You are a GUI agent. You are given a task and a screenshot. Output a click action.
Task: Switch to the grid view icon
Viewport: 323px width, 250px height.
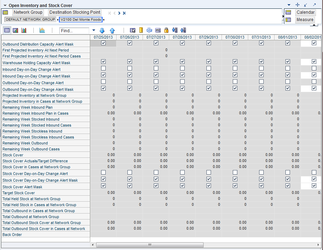(x=7, y=31)
